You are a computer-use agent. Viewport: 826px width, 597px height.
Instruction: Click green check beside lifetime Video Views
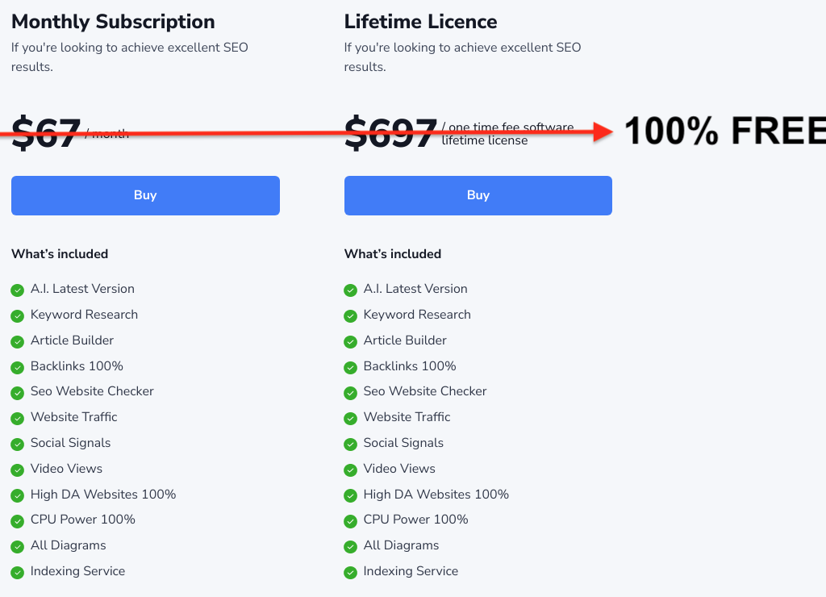pos(350,470)
